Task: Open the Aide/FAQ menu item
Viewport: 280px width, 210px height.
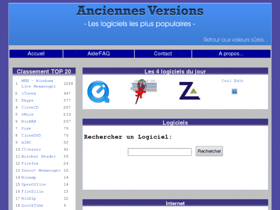Action: tap(99, 54)
